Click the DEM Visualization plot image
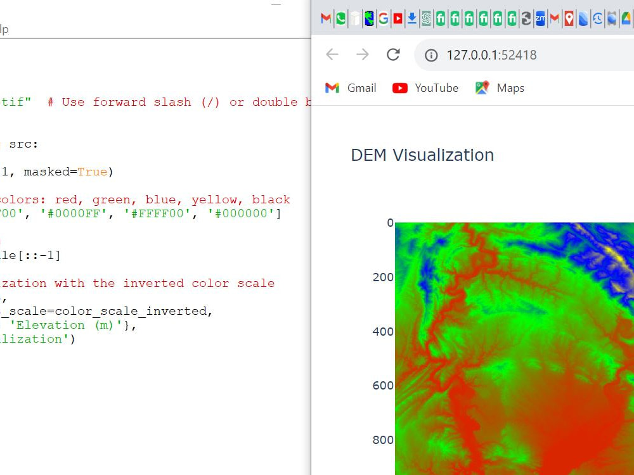 click(x=514, y=348)
